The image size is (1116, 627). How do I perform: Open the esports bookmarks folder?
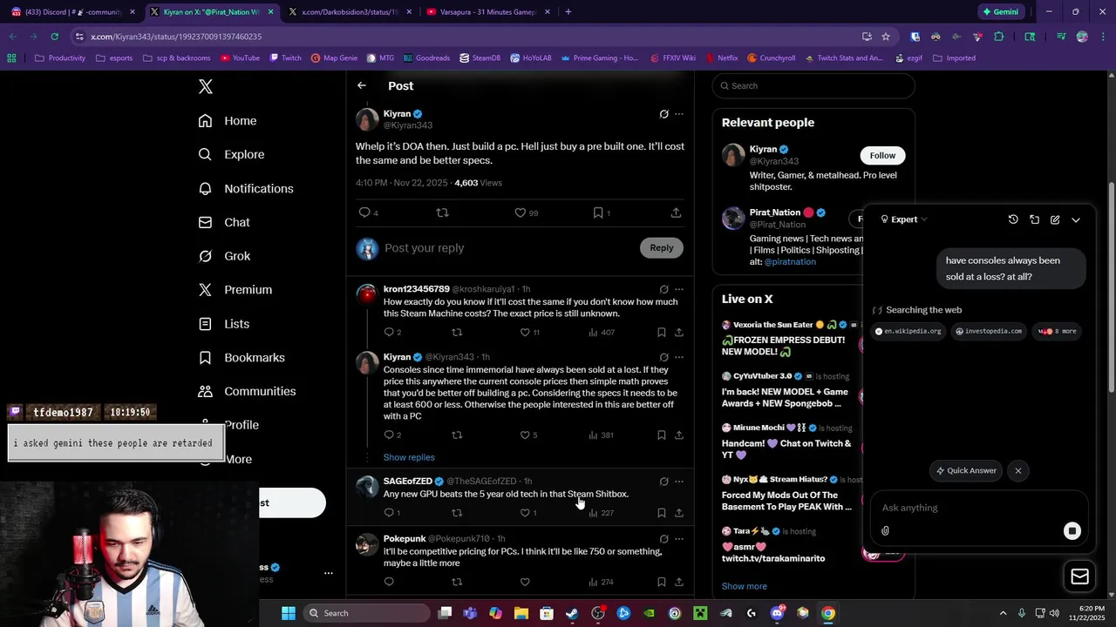[114, 58]
